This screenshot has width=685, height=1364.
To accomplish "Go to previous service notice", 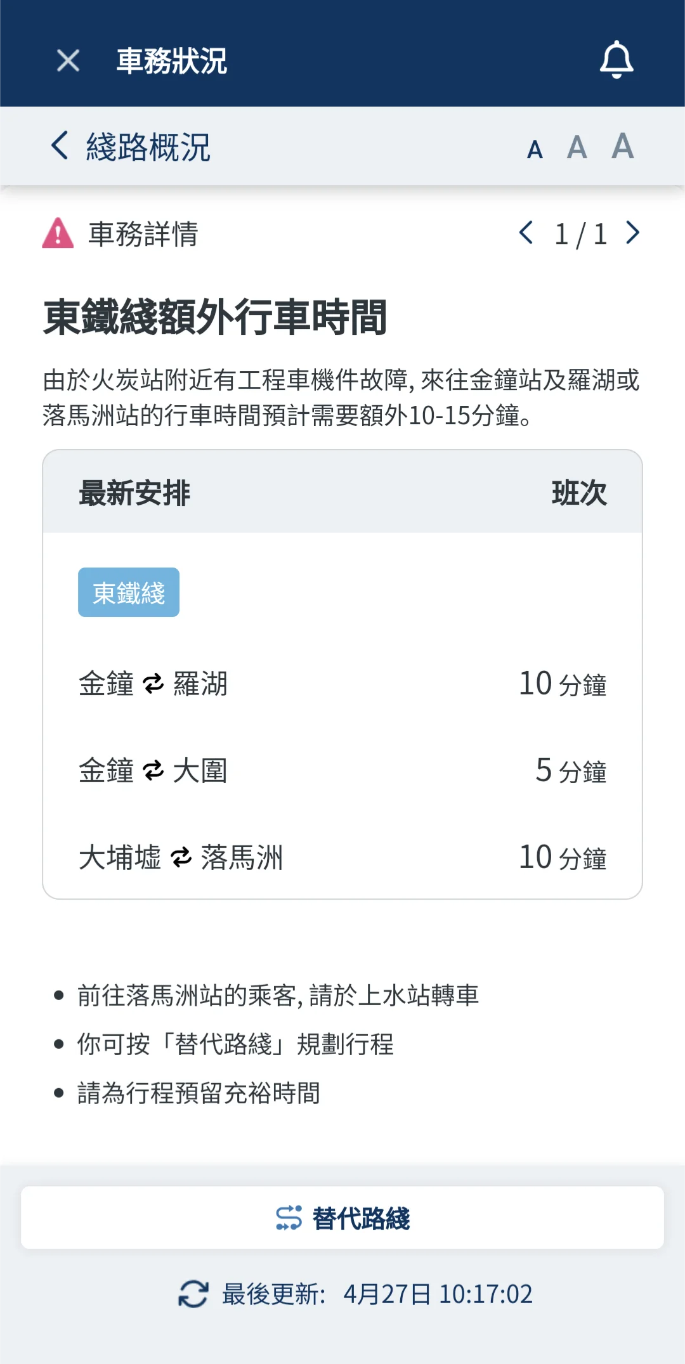I will pos(526,233).
